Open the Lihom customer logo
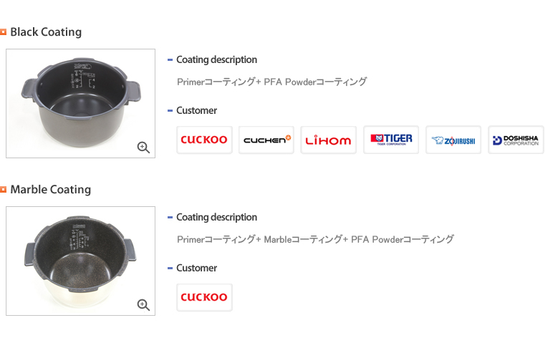The image size is (558, 338). 329,140
